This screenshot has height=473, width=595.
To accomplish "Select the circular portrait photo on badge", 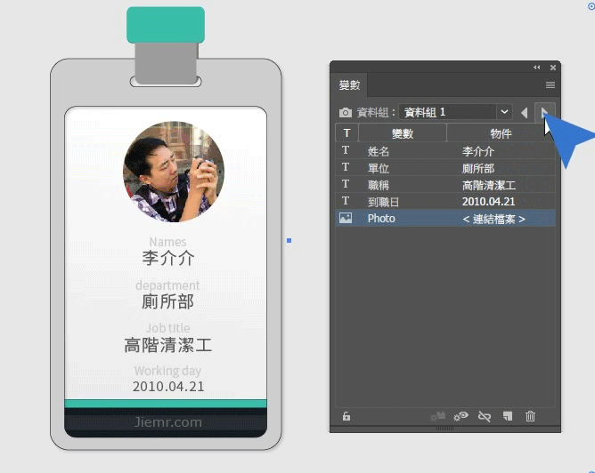I will (x=174, y=172).
